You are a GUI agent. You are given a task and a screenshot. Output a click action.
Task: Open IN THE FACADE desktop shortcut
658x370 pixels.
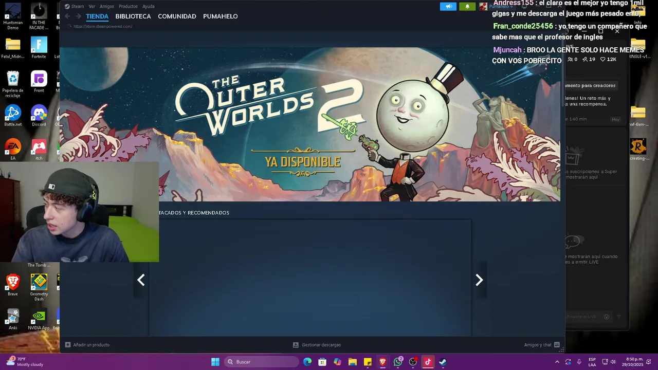click(39, 17)
